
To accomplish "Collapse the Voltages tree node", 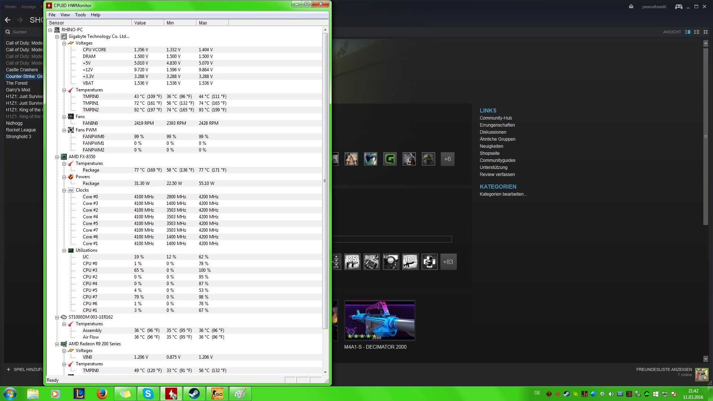I will 64,43.
